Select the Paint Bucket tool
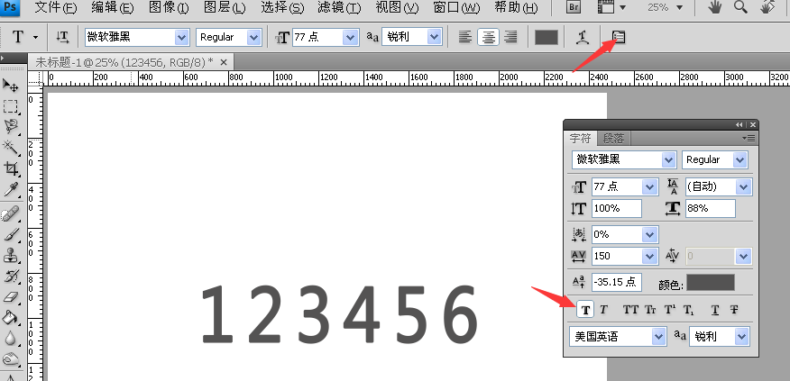The width and height of the screenshot is (790, 381). click(x=11, y=318)
